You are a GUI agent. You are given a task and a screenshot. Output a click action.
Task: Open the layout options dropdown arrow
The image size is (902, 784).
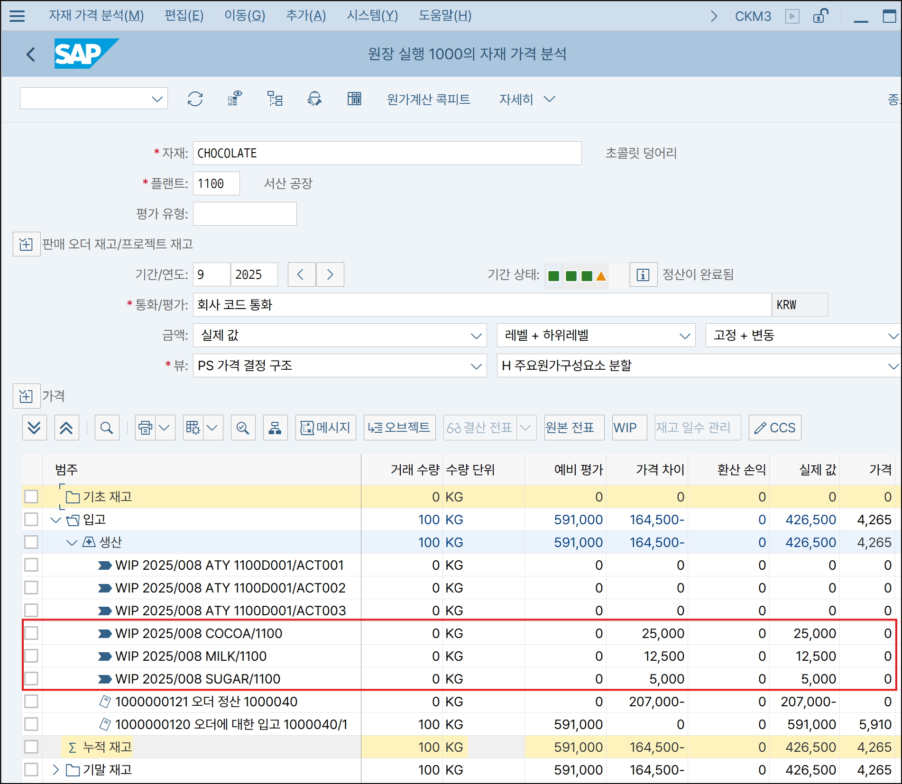coord(212,428)
